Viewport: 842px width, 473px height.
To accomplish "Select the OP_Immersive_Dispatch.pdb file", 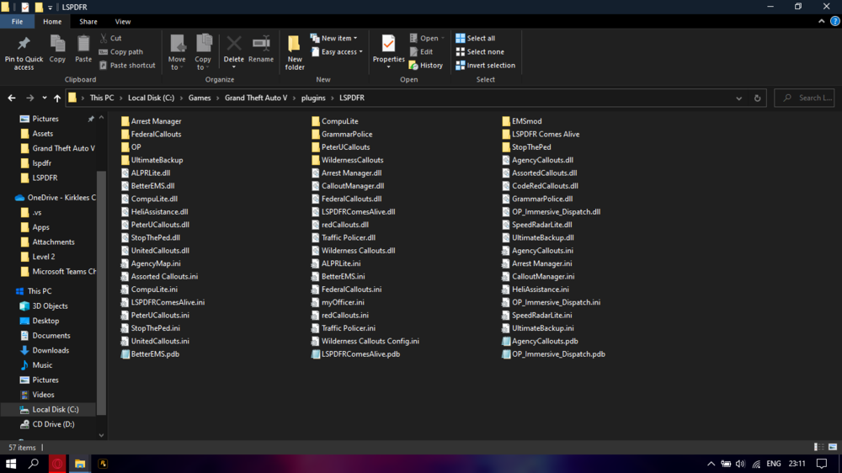I will coord(553,353).
